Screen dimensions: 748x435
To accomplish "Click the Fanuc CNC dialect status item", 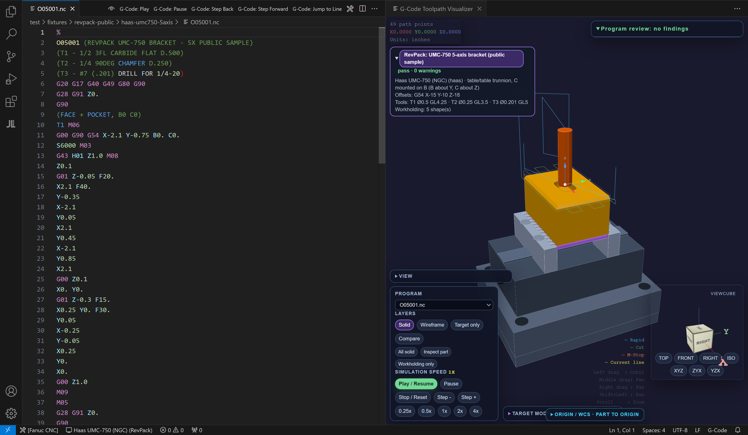I will (x=39, y=430).
